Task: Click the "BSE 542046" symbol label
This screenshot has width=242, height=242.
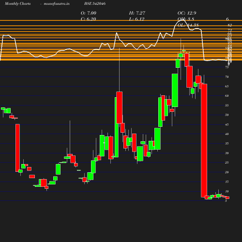Action: coord(95,3)
